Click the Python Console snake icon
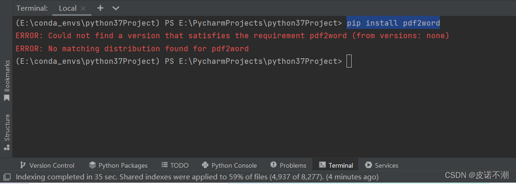Screen dimensions: 516x184 [205, 165]
